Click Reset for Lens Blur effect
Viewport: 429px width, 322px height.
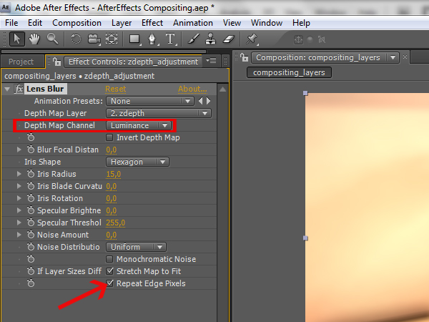115,89
